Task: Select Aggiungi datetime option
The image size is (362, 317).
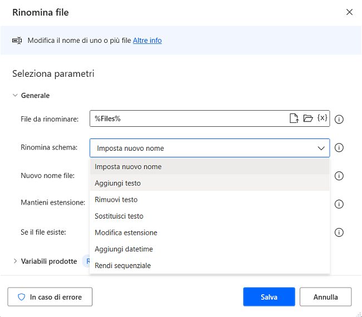Action: pyautogui.click(x=124, y=249)
